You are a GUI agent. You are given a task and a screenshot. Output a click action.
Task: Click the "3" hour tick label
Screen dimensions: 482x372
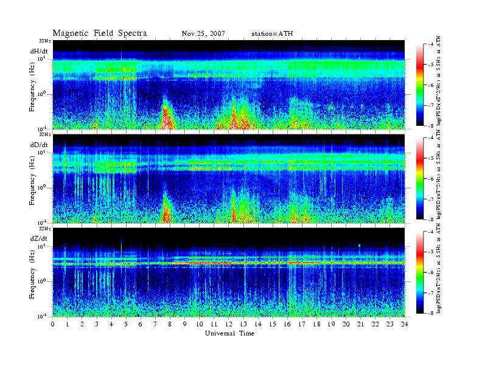pos(97,325)
